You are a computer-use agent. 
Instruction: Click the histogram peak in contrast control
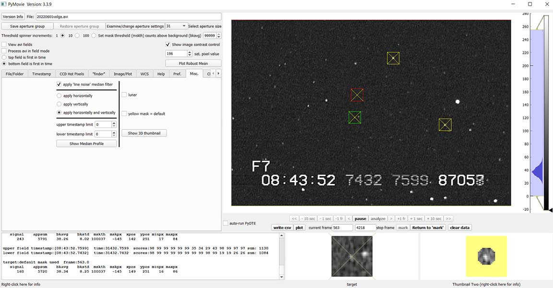[537, 172]
